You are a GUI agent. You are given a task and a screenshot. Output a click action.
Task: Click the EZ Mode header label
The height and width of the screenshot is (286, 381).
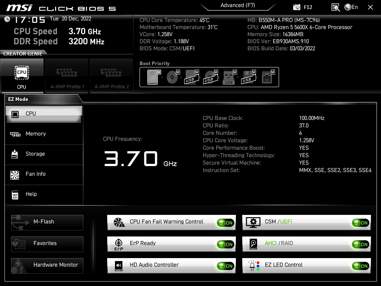pos(18,99)
